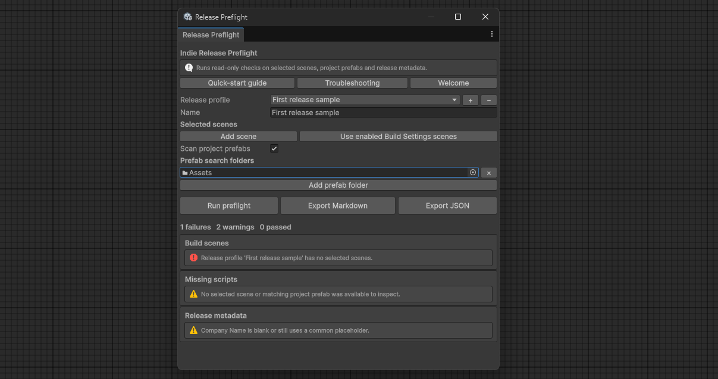
Task: Toggle the Scan project prefabs checkbox
Action: (274, 149)
